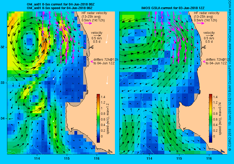
Task: Click the title 'OM_an01 0-5m current for 04-Jun-2018 00Z'
Action: (61, 4)
